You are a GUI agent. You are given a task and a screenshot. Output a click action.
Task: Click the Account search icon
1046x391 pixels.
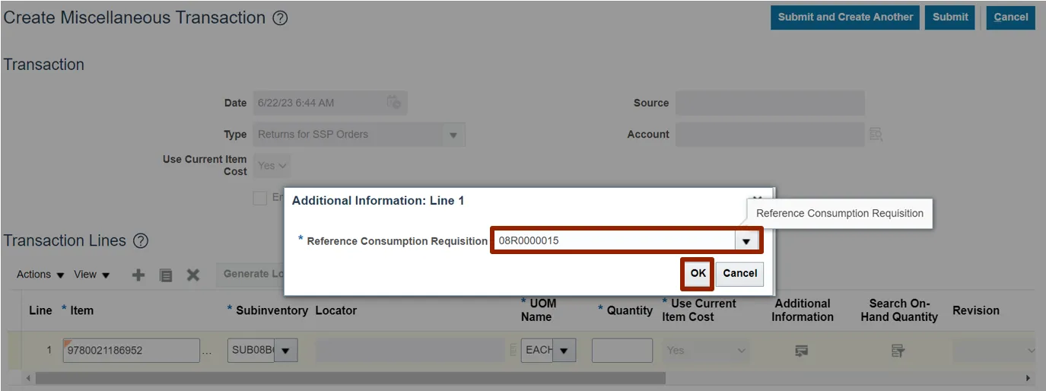(x=876, y=135)
